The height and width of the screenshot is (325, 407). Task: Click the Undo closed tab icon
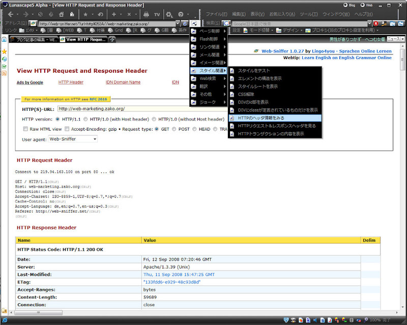pos(100,14)
